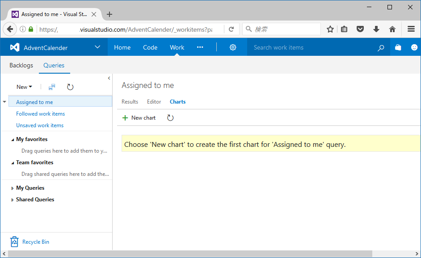Click New chart button

point(139,118)
